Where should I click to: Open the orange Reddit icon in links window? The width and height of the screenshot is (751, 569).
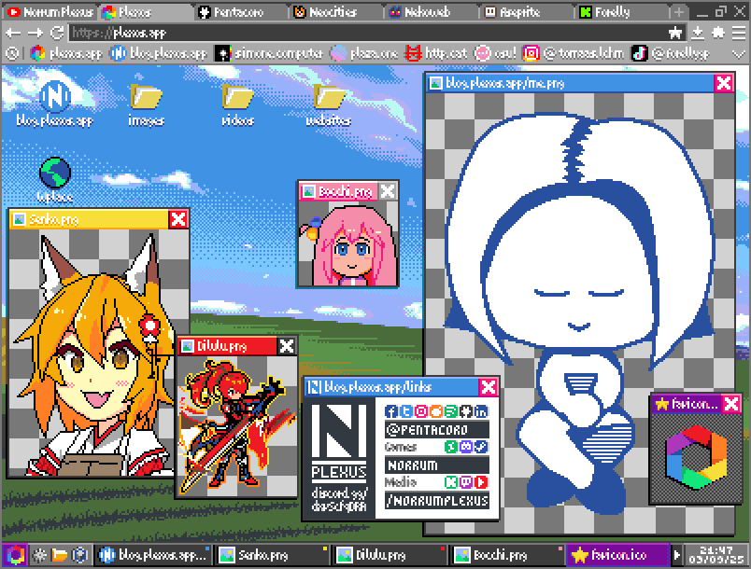point(436,411)
